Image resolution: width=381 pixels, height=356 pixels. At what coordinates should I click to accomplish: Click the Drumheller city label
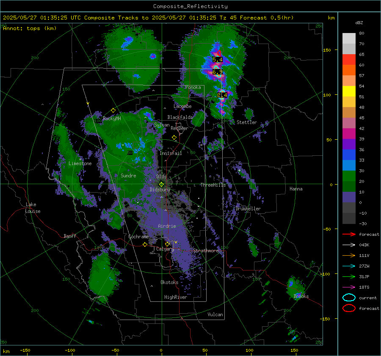pyautogui.click(x=248, y=209)
